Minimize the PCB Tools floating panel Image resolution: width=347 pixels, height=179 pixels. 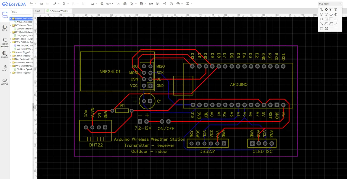coord(340,4)
